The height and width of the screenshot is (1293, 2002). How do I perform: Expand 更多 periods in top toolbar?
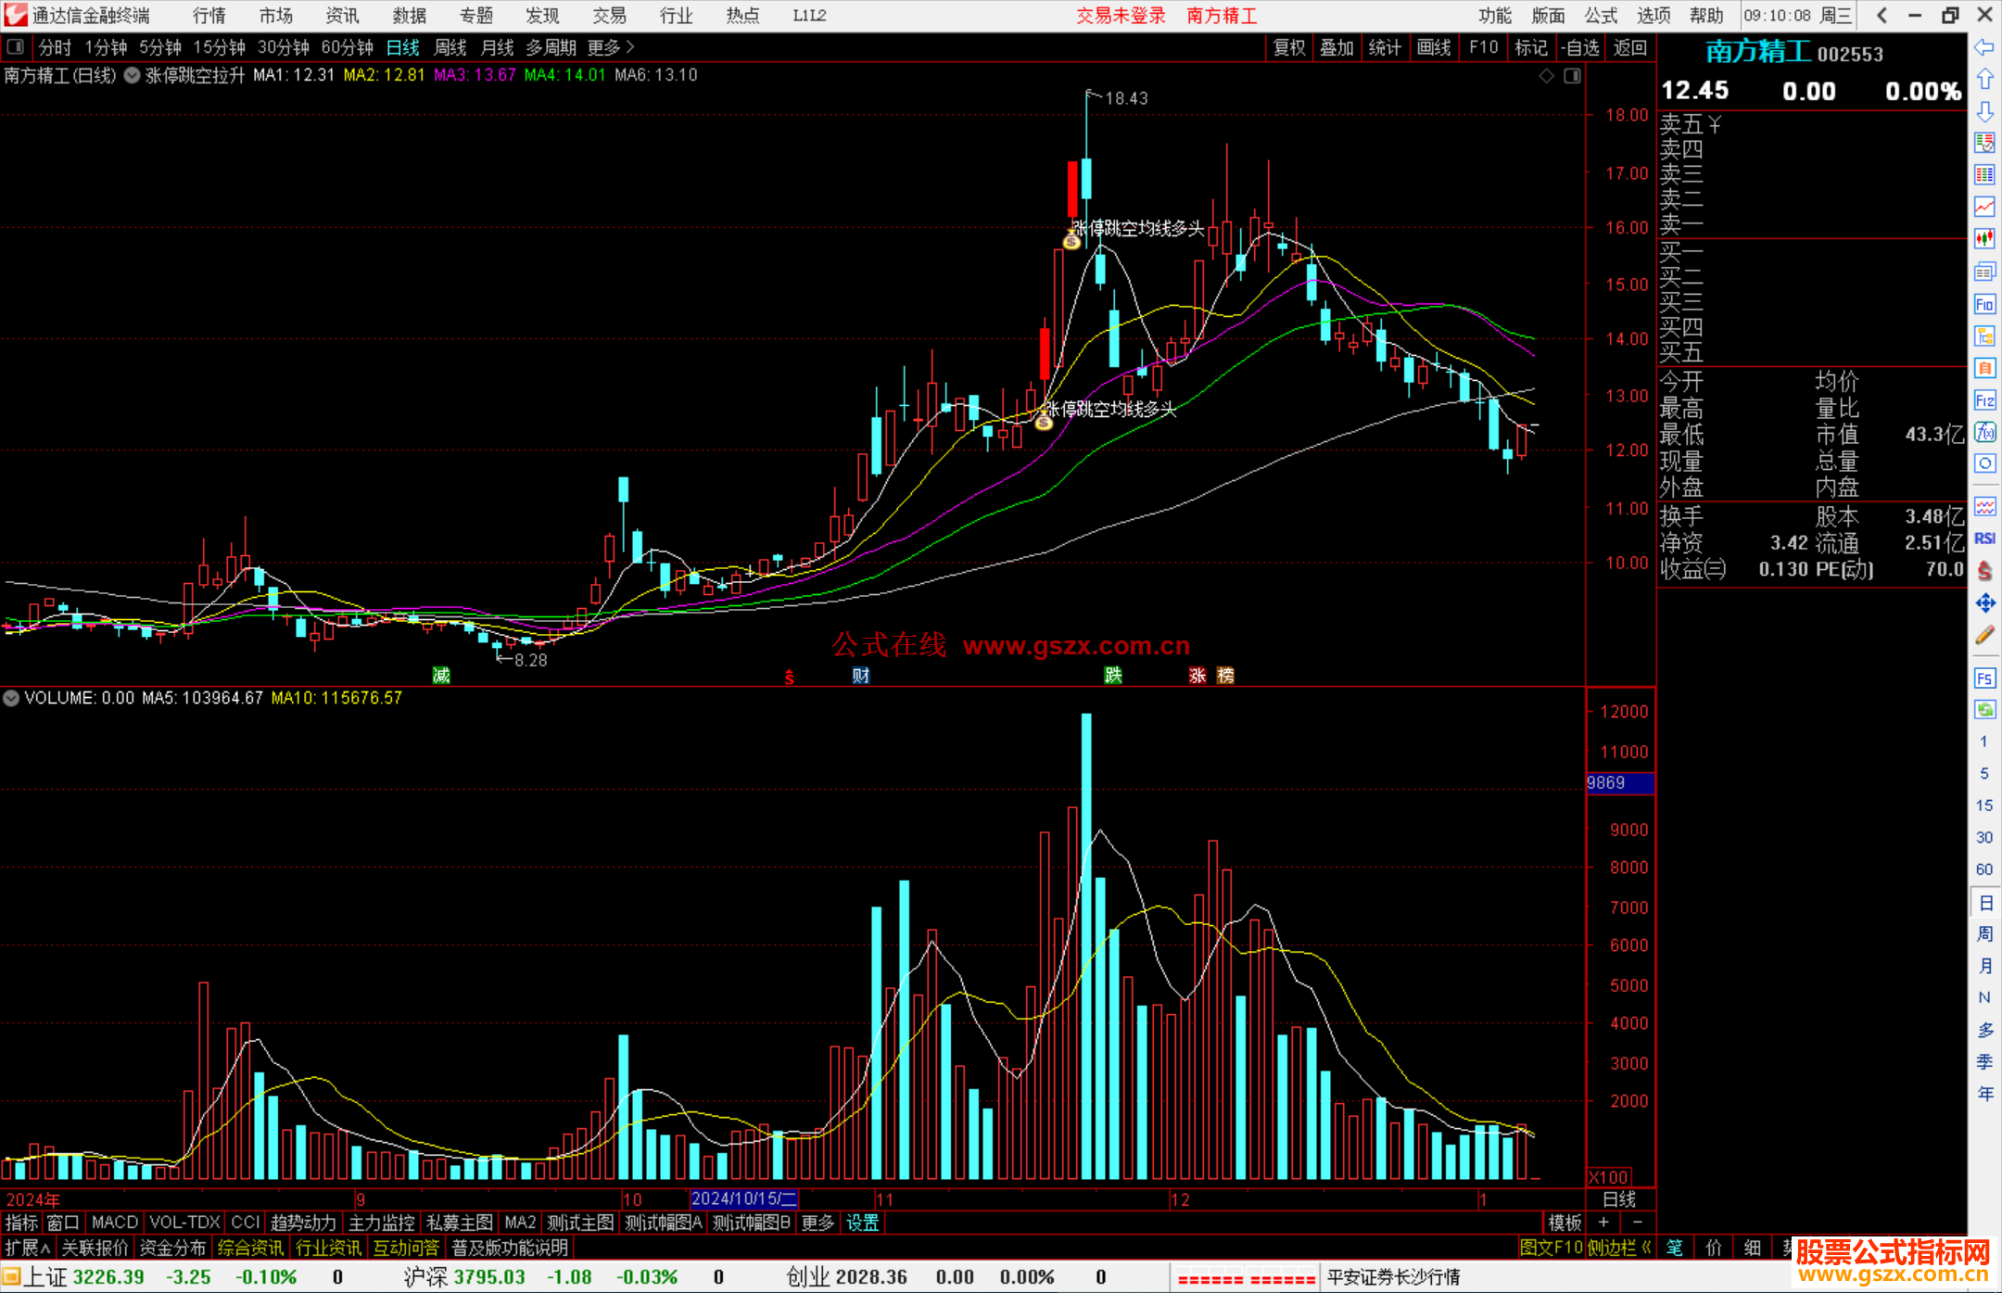tap(611, 47)
